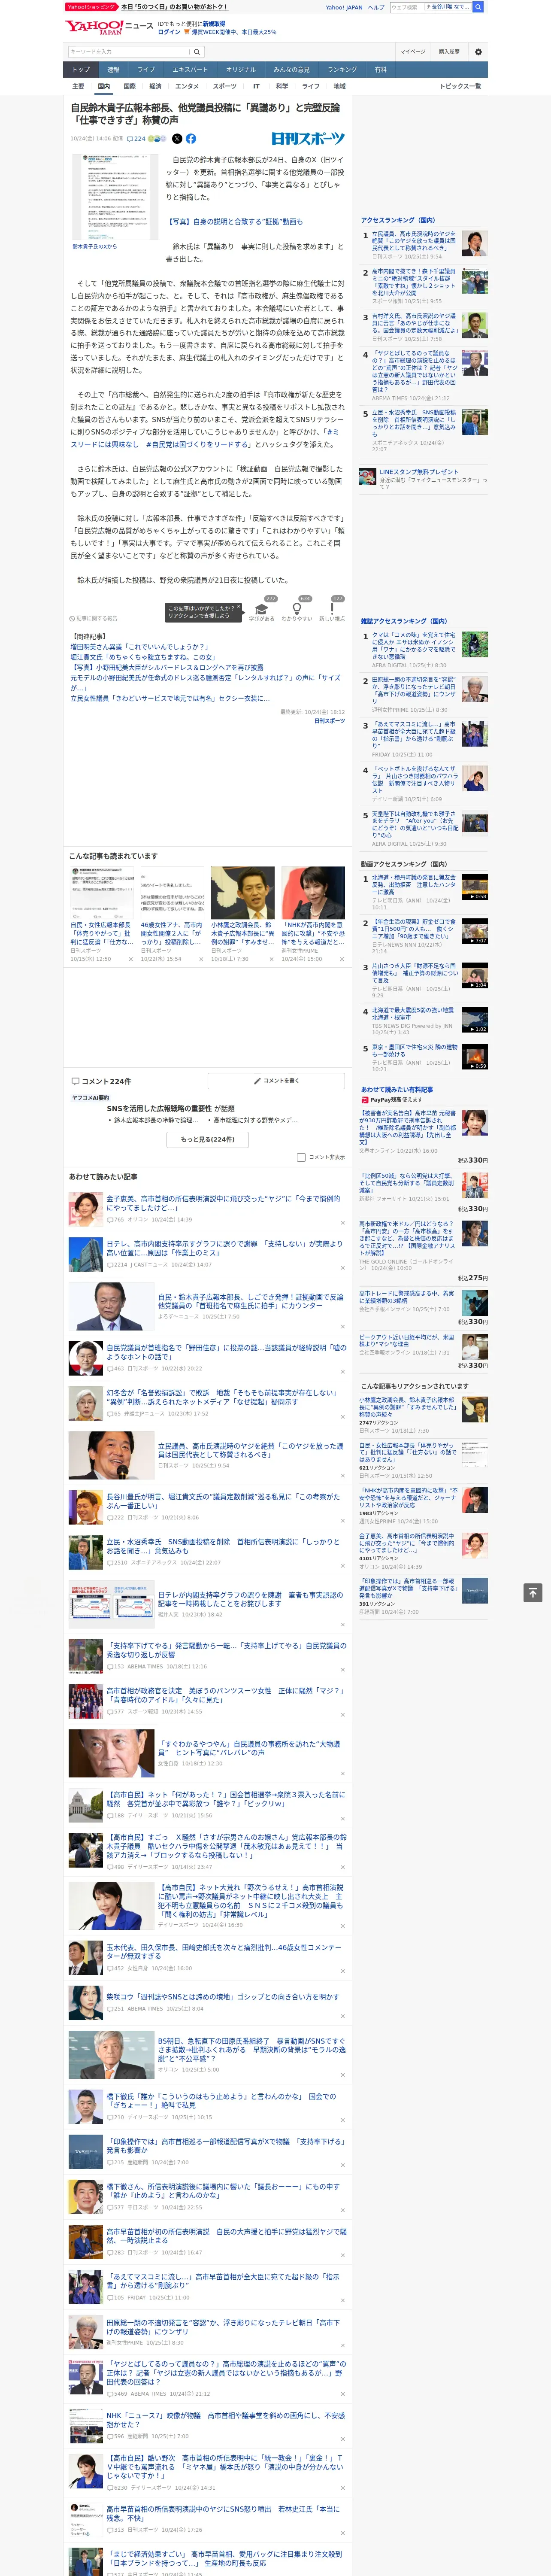Open ヘルプ link in header

(x=376, y=7)
